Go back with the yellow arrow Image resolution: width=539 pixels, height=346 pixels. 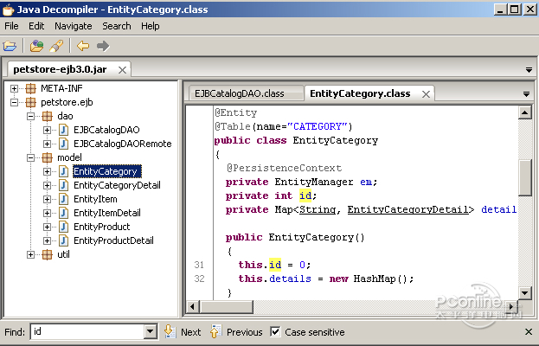tap(83, 46)
